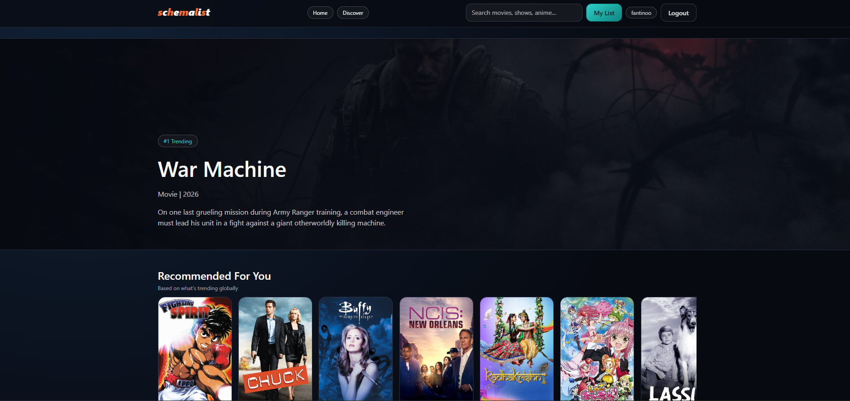Open the Lassie poster
The height and width of the screenshot is (401, 850).
tap(669, 348)
